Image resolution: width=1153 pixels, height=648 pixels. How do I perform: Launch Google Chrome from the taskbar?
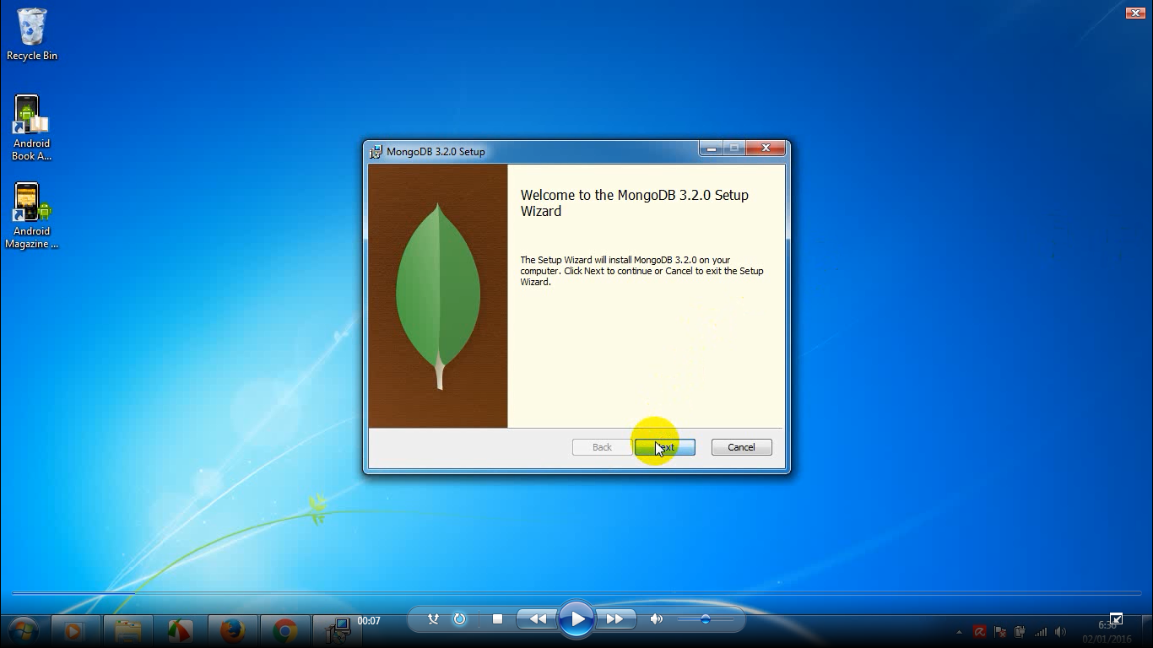click(284, 630)
